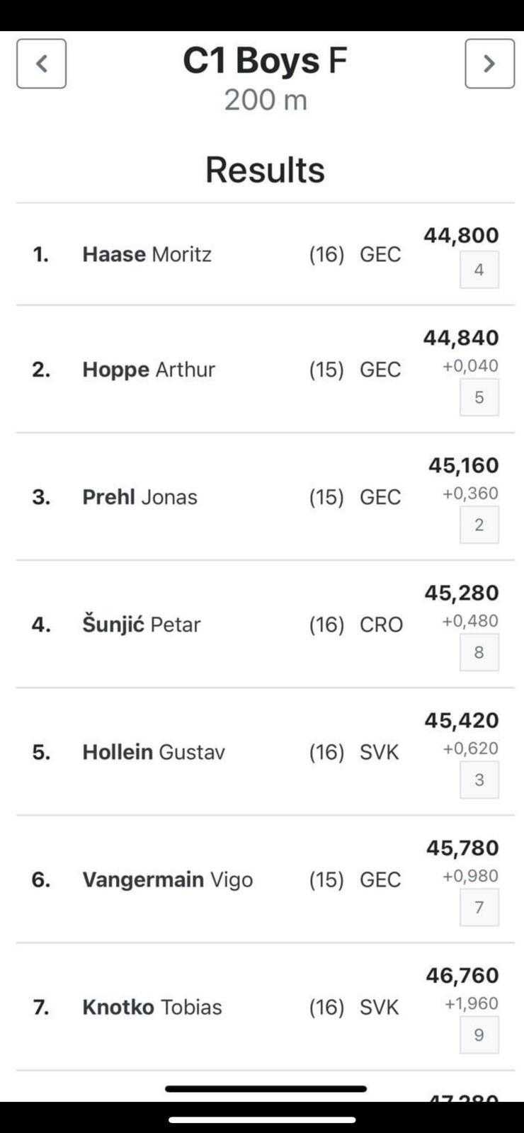Tap the CRO team code for Šunjić
Screen dimensions: 524x1133
tap(381, 625)
